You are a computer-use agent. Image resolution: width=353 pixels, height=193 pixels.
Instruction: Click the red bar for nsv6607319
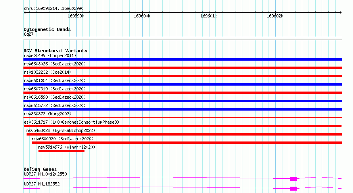(x=182, y=93)
